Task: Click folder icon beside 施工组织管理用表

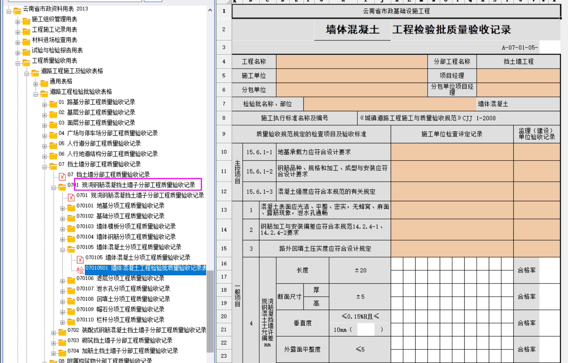Action: coord(26,21)
